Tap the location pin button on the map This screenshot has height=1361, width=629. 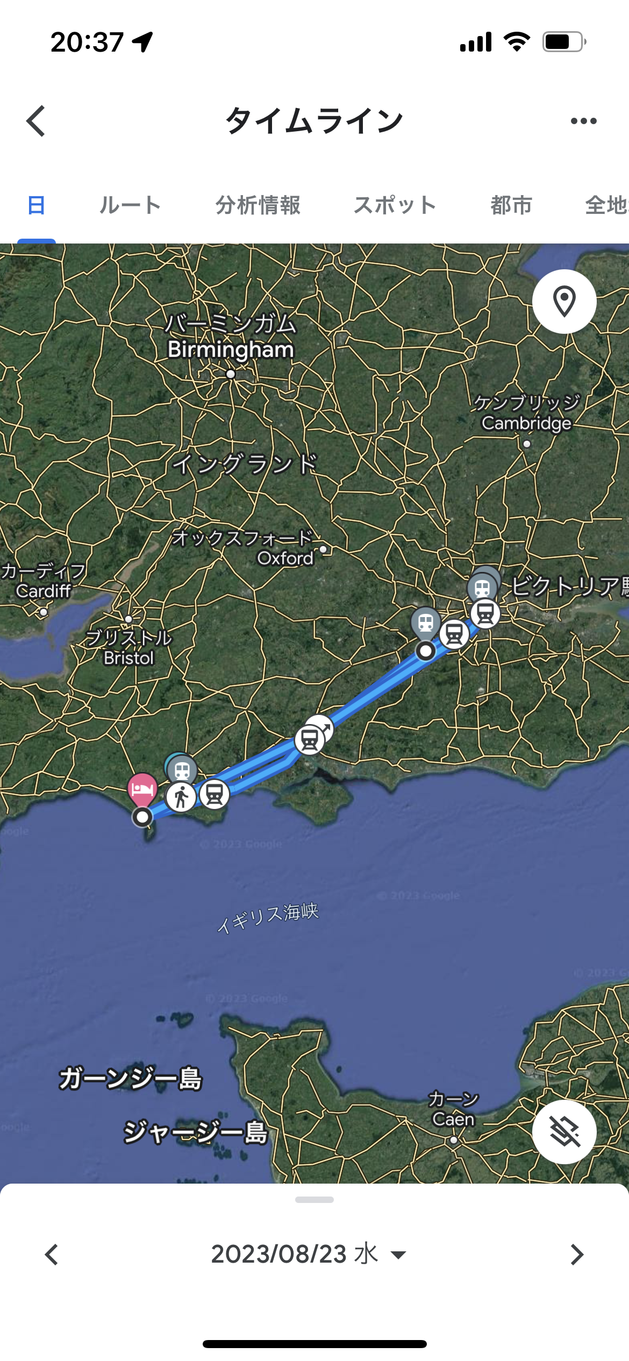564,301
